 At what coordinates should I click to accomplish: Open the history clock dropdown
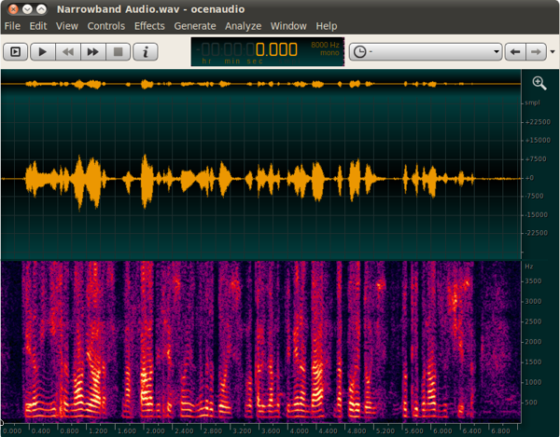pyautogui.click(x=426, y=52)
